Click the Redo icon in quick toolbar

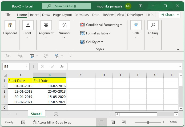point(46,56)
